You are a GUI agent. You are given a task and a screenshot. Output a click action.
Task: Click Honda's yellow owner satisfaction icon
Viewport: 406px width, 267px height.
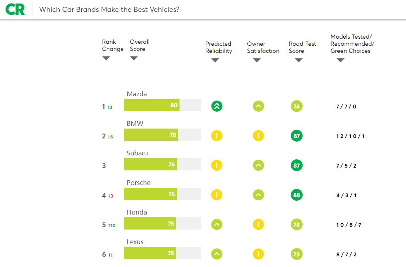258,224
